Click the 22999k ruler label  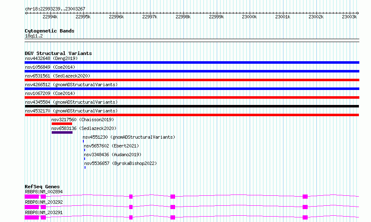(216, 17)
